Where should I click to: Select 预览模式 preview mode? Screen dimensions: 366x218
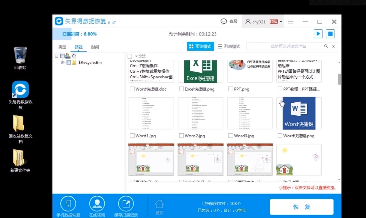(x=201, y=46)
